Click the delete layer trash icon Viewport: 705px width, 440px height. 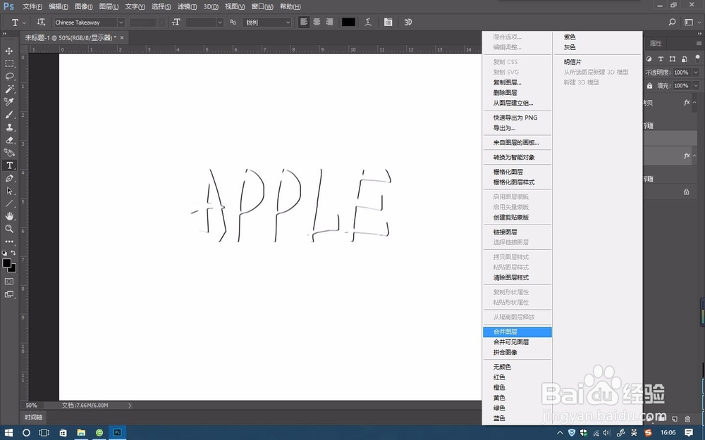point(687,419)
